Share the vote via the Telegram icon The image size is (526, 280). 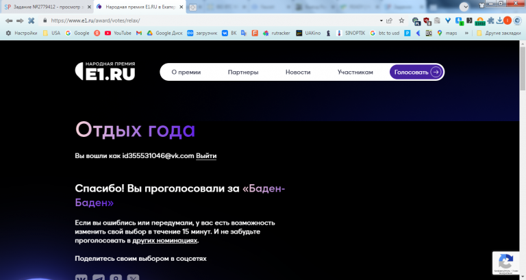99,278
